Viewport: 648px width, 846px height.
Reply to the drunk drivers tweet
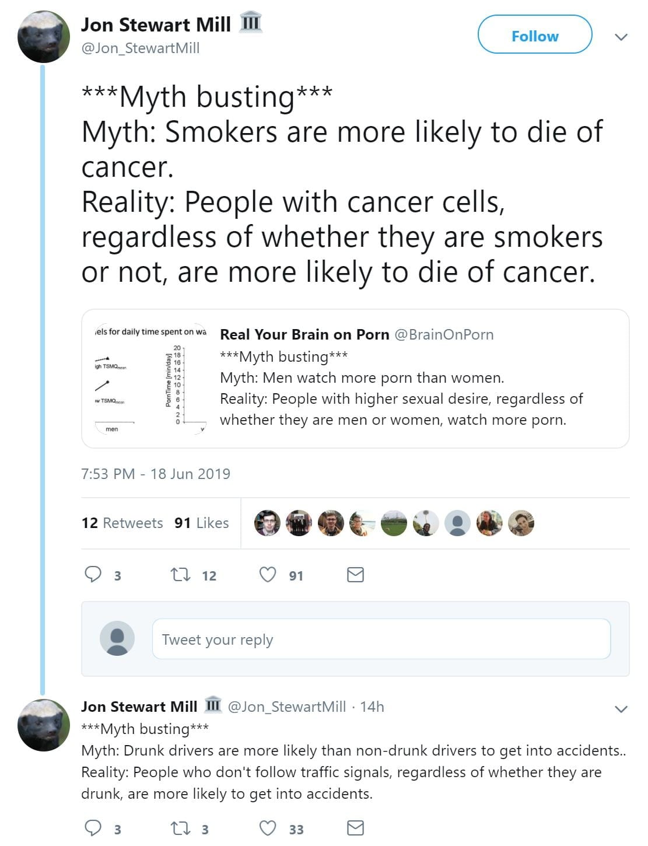(x=93, y=828)
